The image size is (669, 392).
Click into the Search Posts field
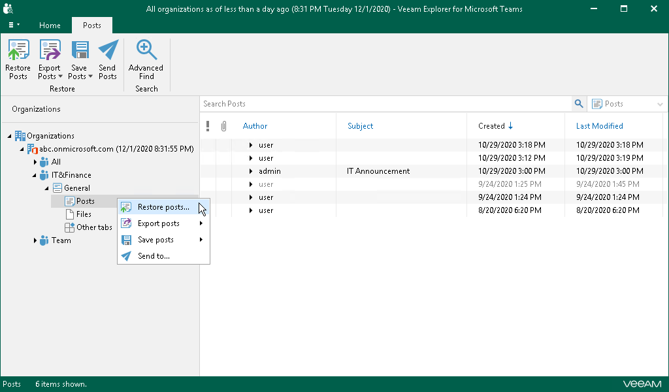[385, 104]
